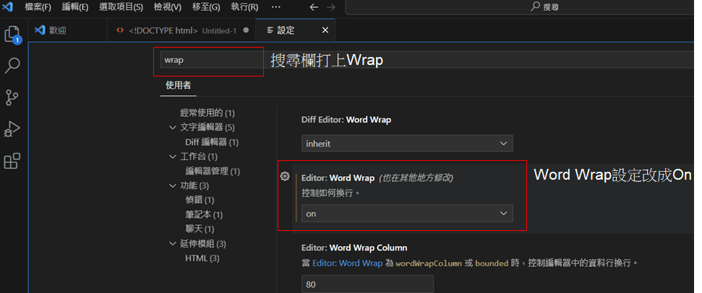Open the 選取項目(S) menu
The image size is (702, 293).
pyautogui.click(x=121, y=7)
